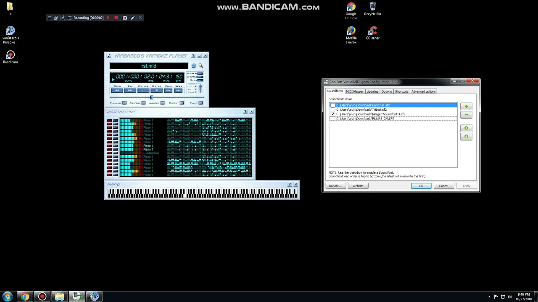The height and width of the screenshot is (302, 538).
Task: Open the Google Chrome desktop shortcut
Action: (x=351, y=11)
